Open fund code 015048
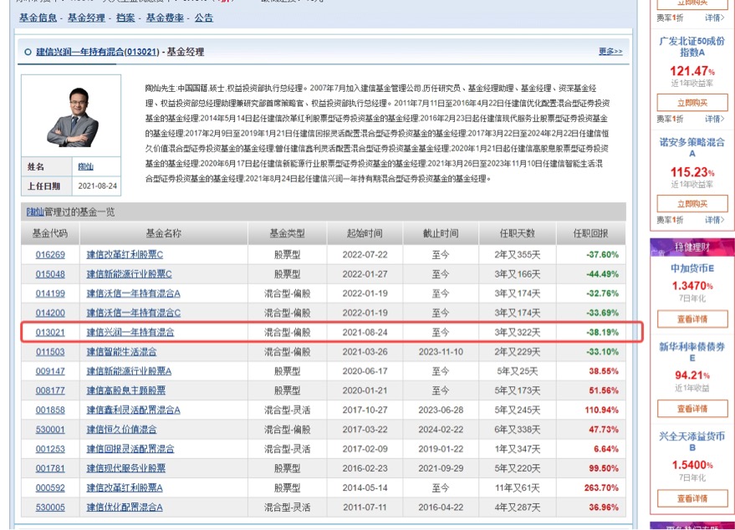This screenshot has height=530, width=735. coord(50,274)
